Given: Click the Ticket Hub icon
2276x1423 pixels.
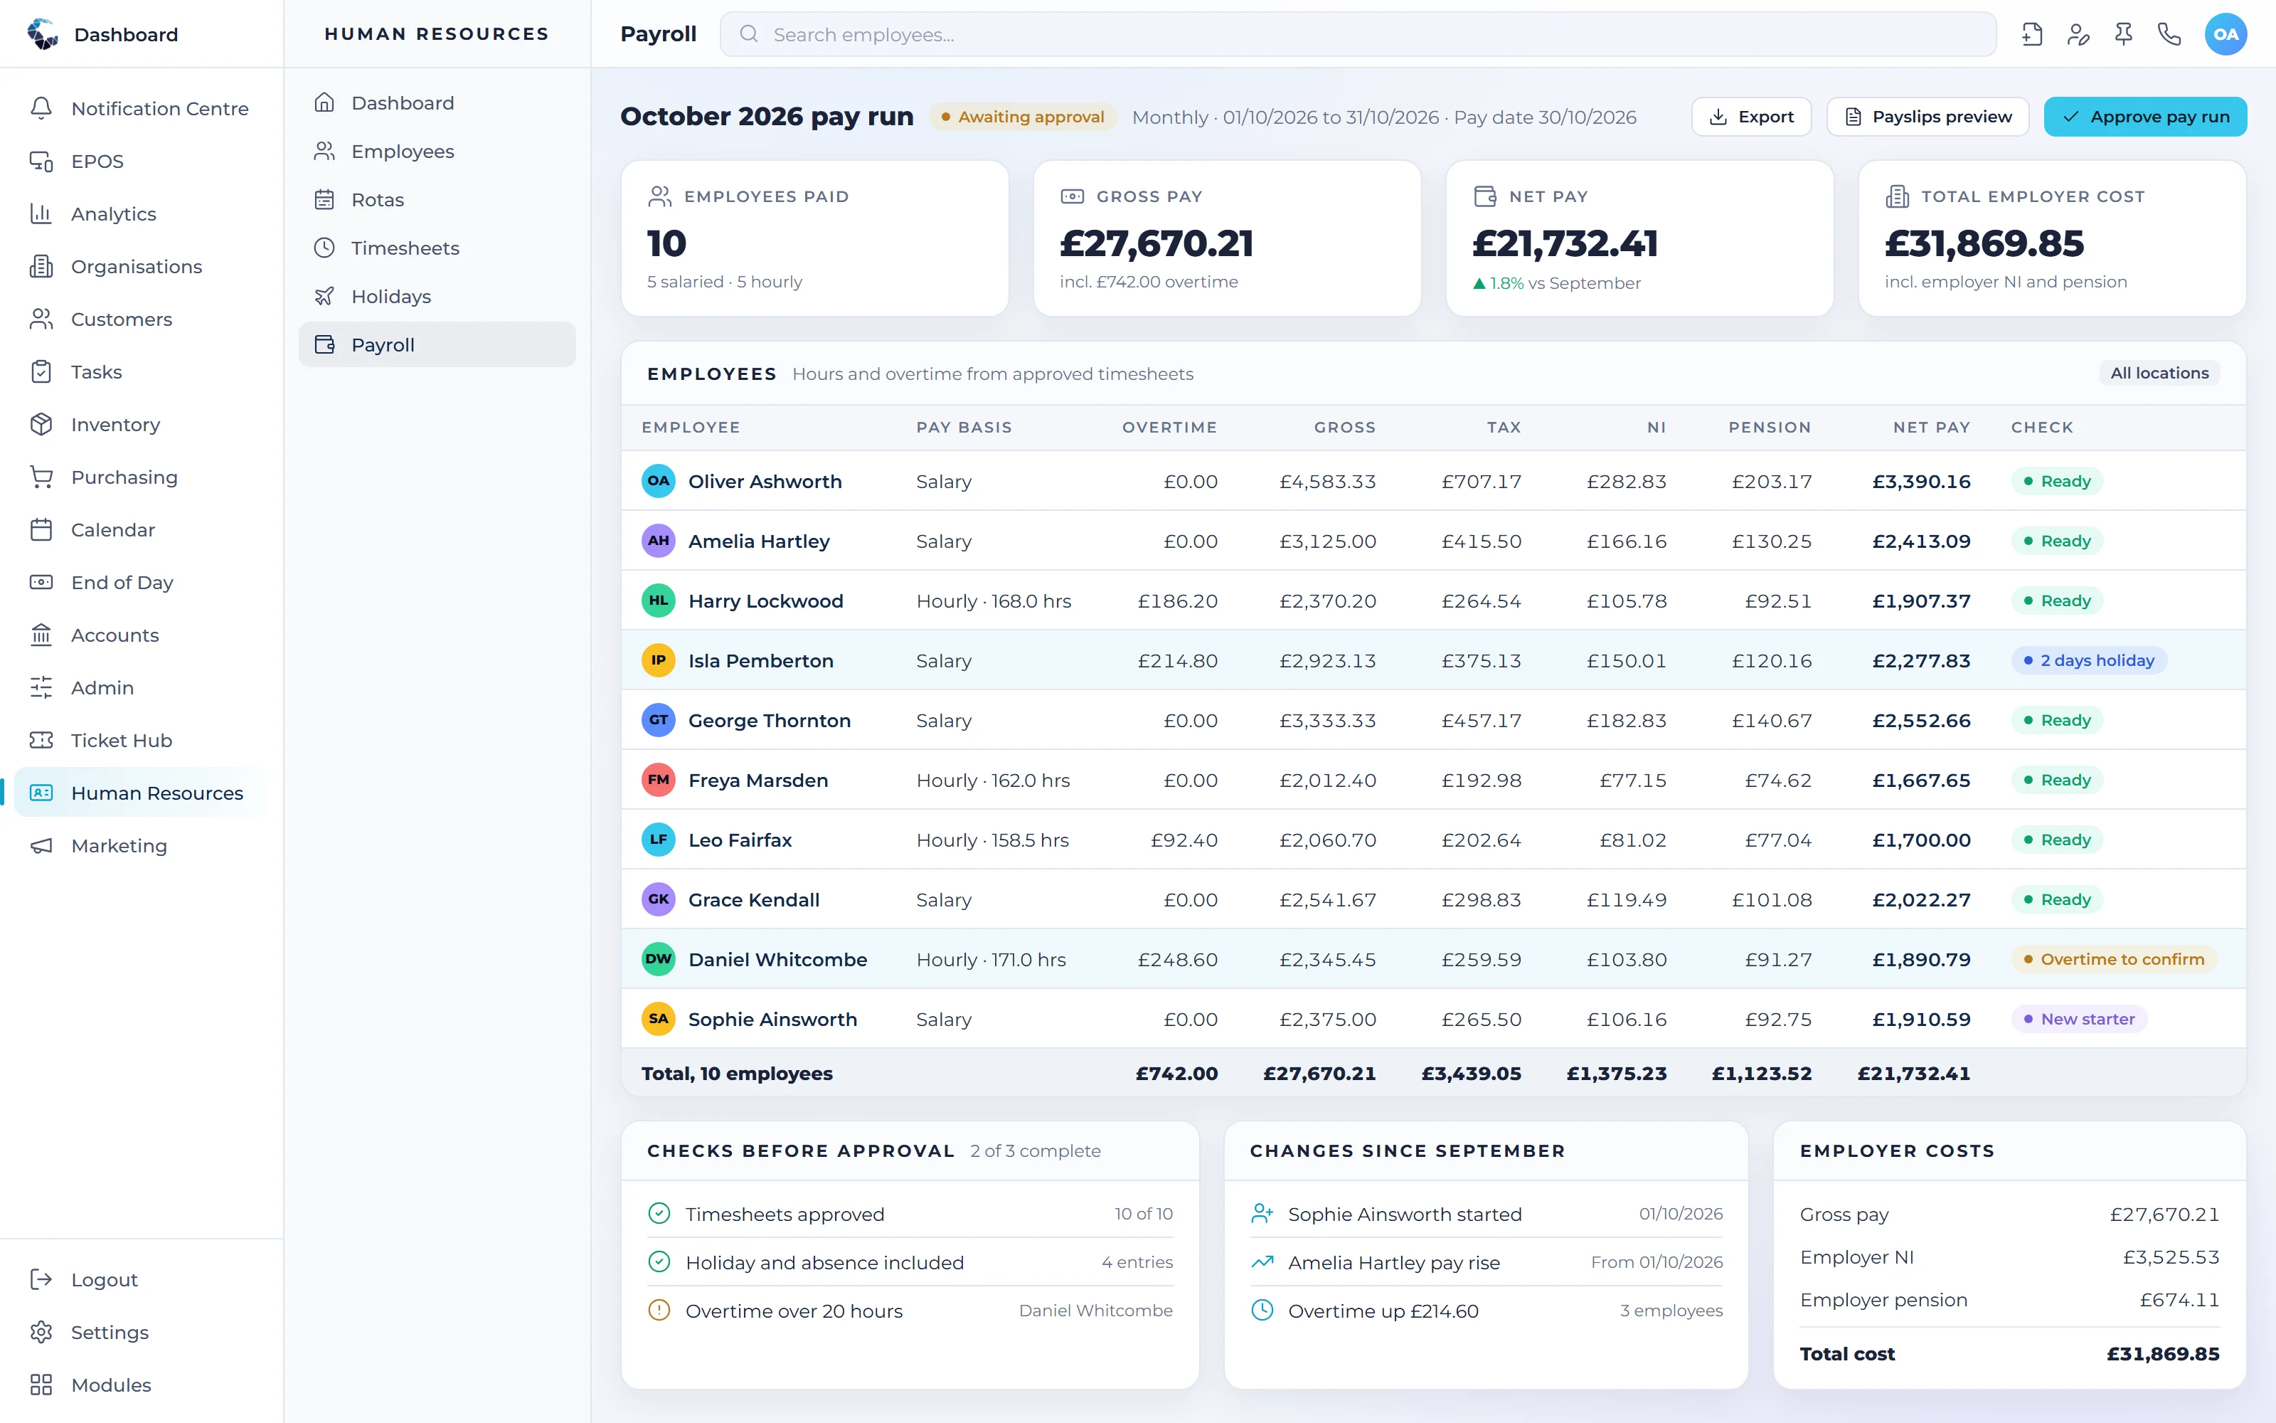Looking at the screenshot, I should pos(41,741).
